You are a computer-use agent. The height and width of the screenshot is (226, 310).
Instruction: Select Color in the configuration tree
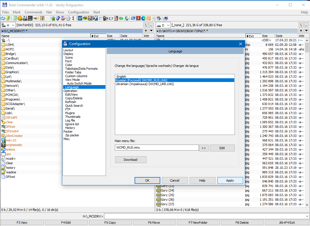69,65
